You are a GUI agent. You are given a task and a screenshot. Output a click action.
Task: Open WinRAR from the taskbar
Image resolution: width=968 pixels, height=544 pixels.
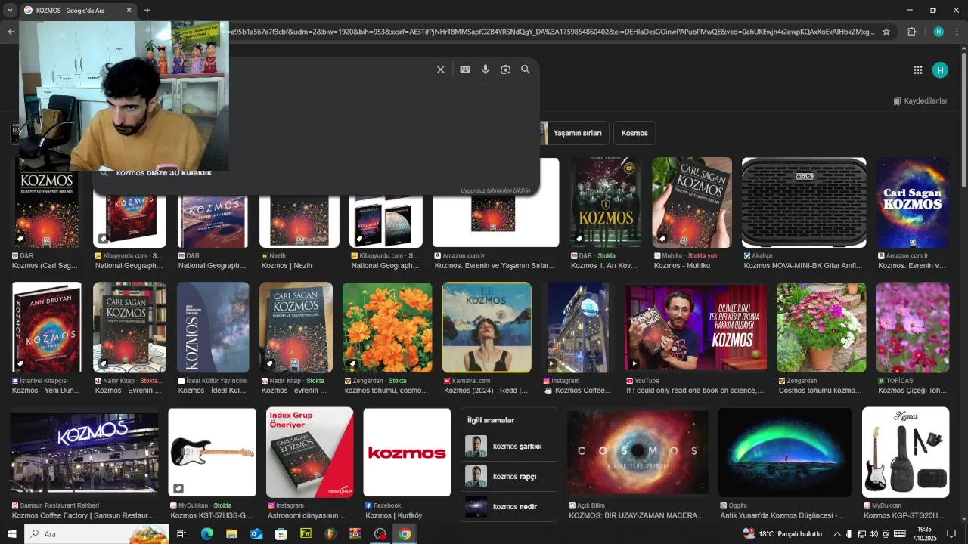point(355,533)
